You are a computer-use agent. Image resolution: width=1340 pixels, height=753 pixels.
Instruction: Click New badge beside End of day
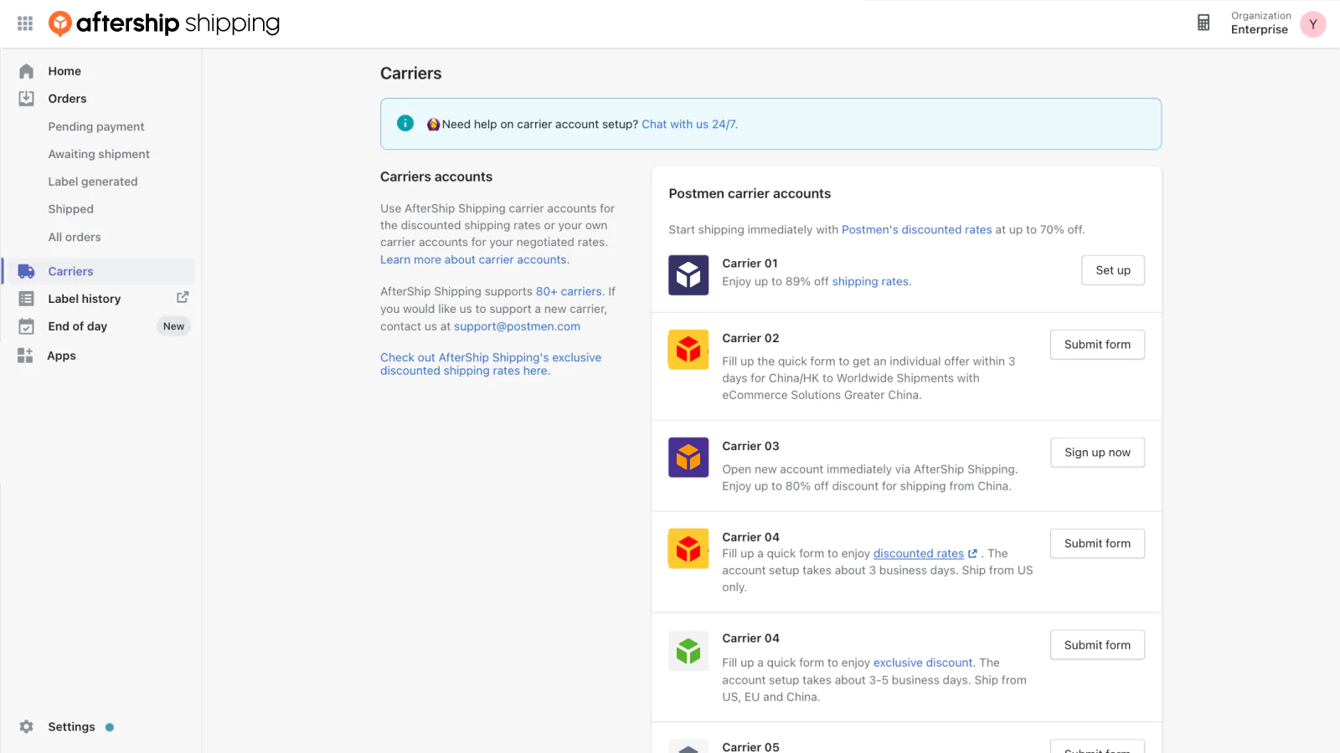click(x=173, y=326)
